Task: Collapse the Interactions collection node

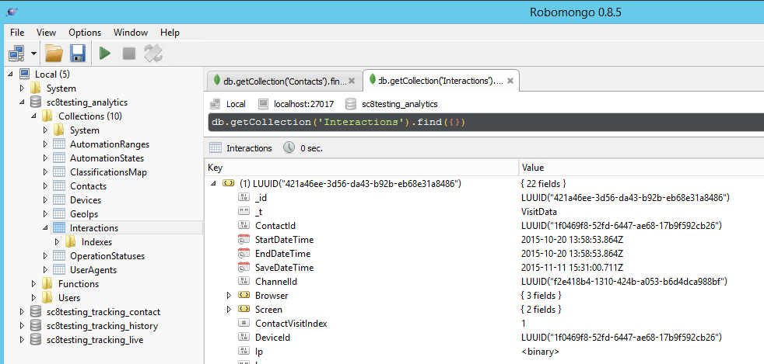Action: 45,228
